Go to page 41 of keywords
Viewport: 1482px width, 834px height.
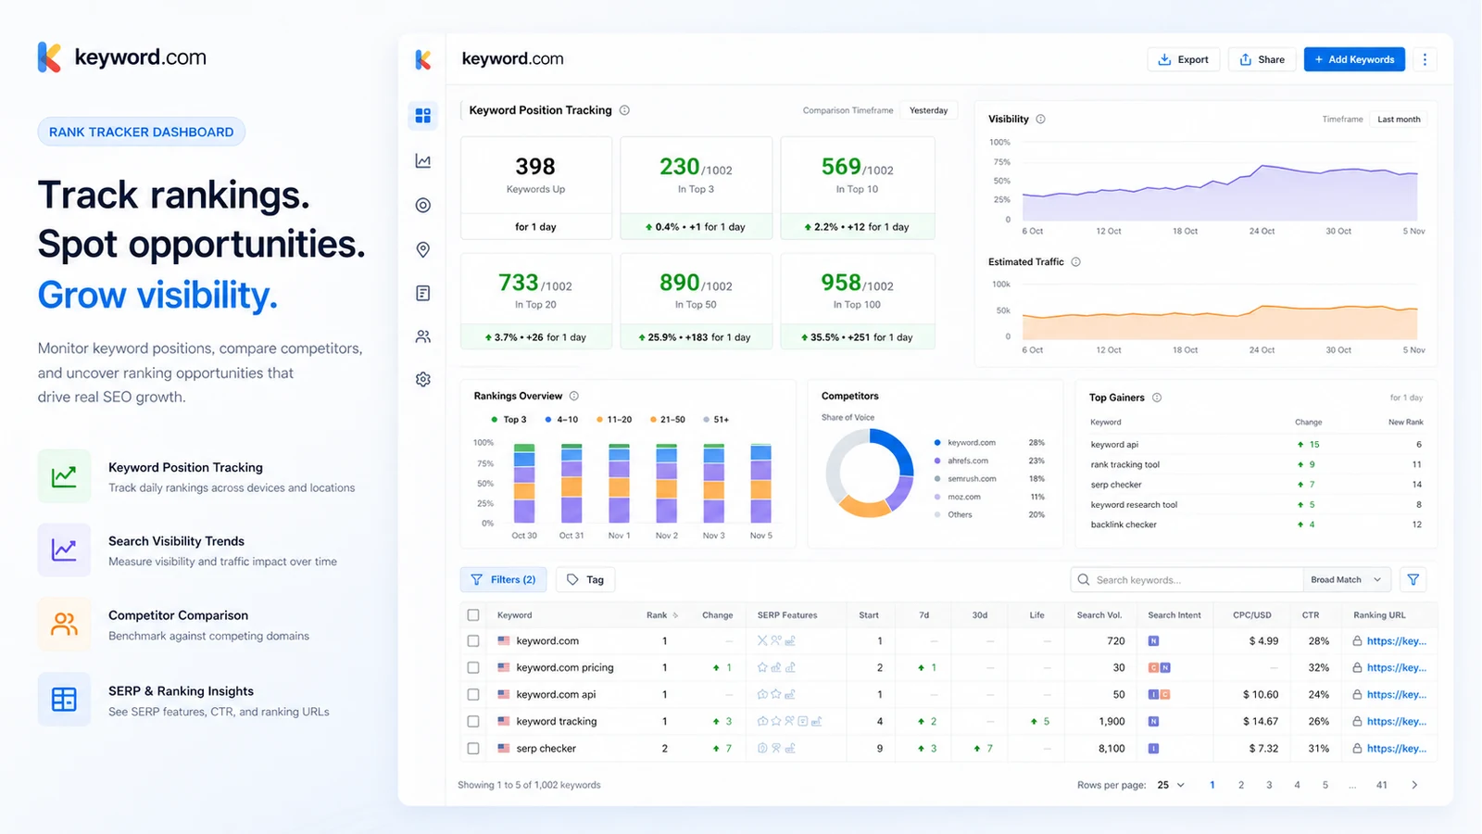tap(1382, 785)
